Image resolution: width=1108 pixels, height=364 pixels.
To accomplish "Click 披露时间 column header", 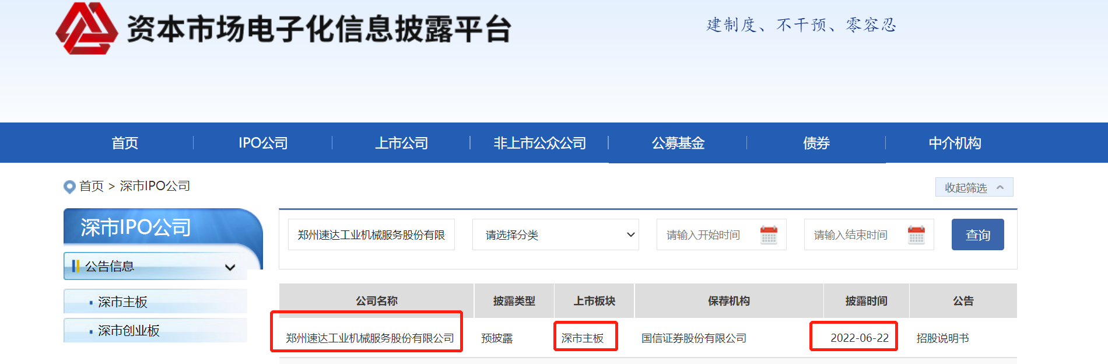I will (x=867, y=301).
